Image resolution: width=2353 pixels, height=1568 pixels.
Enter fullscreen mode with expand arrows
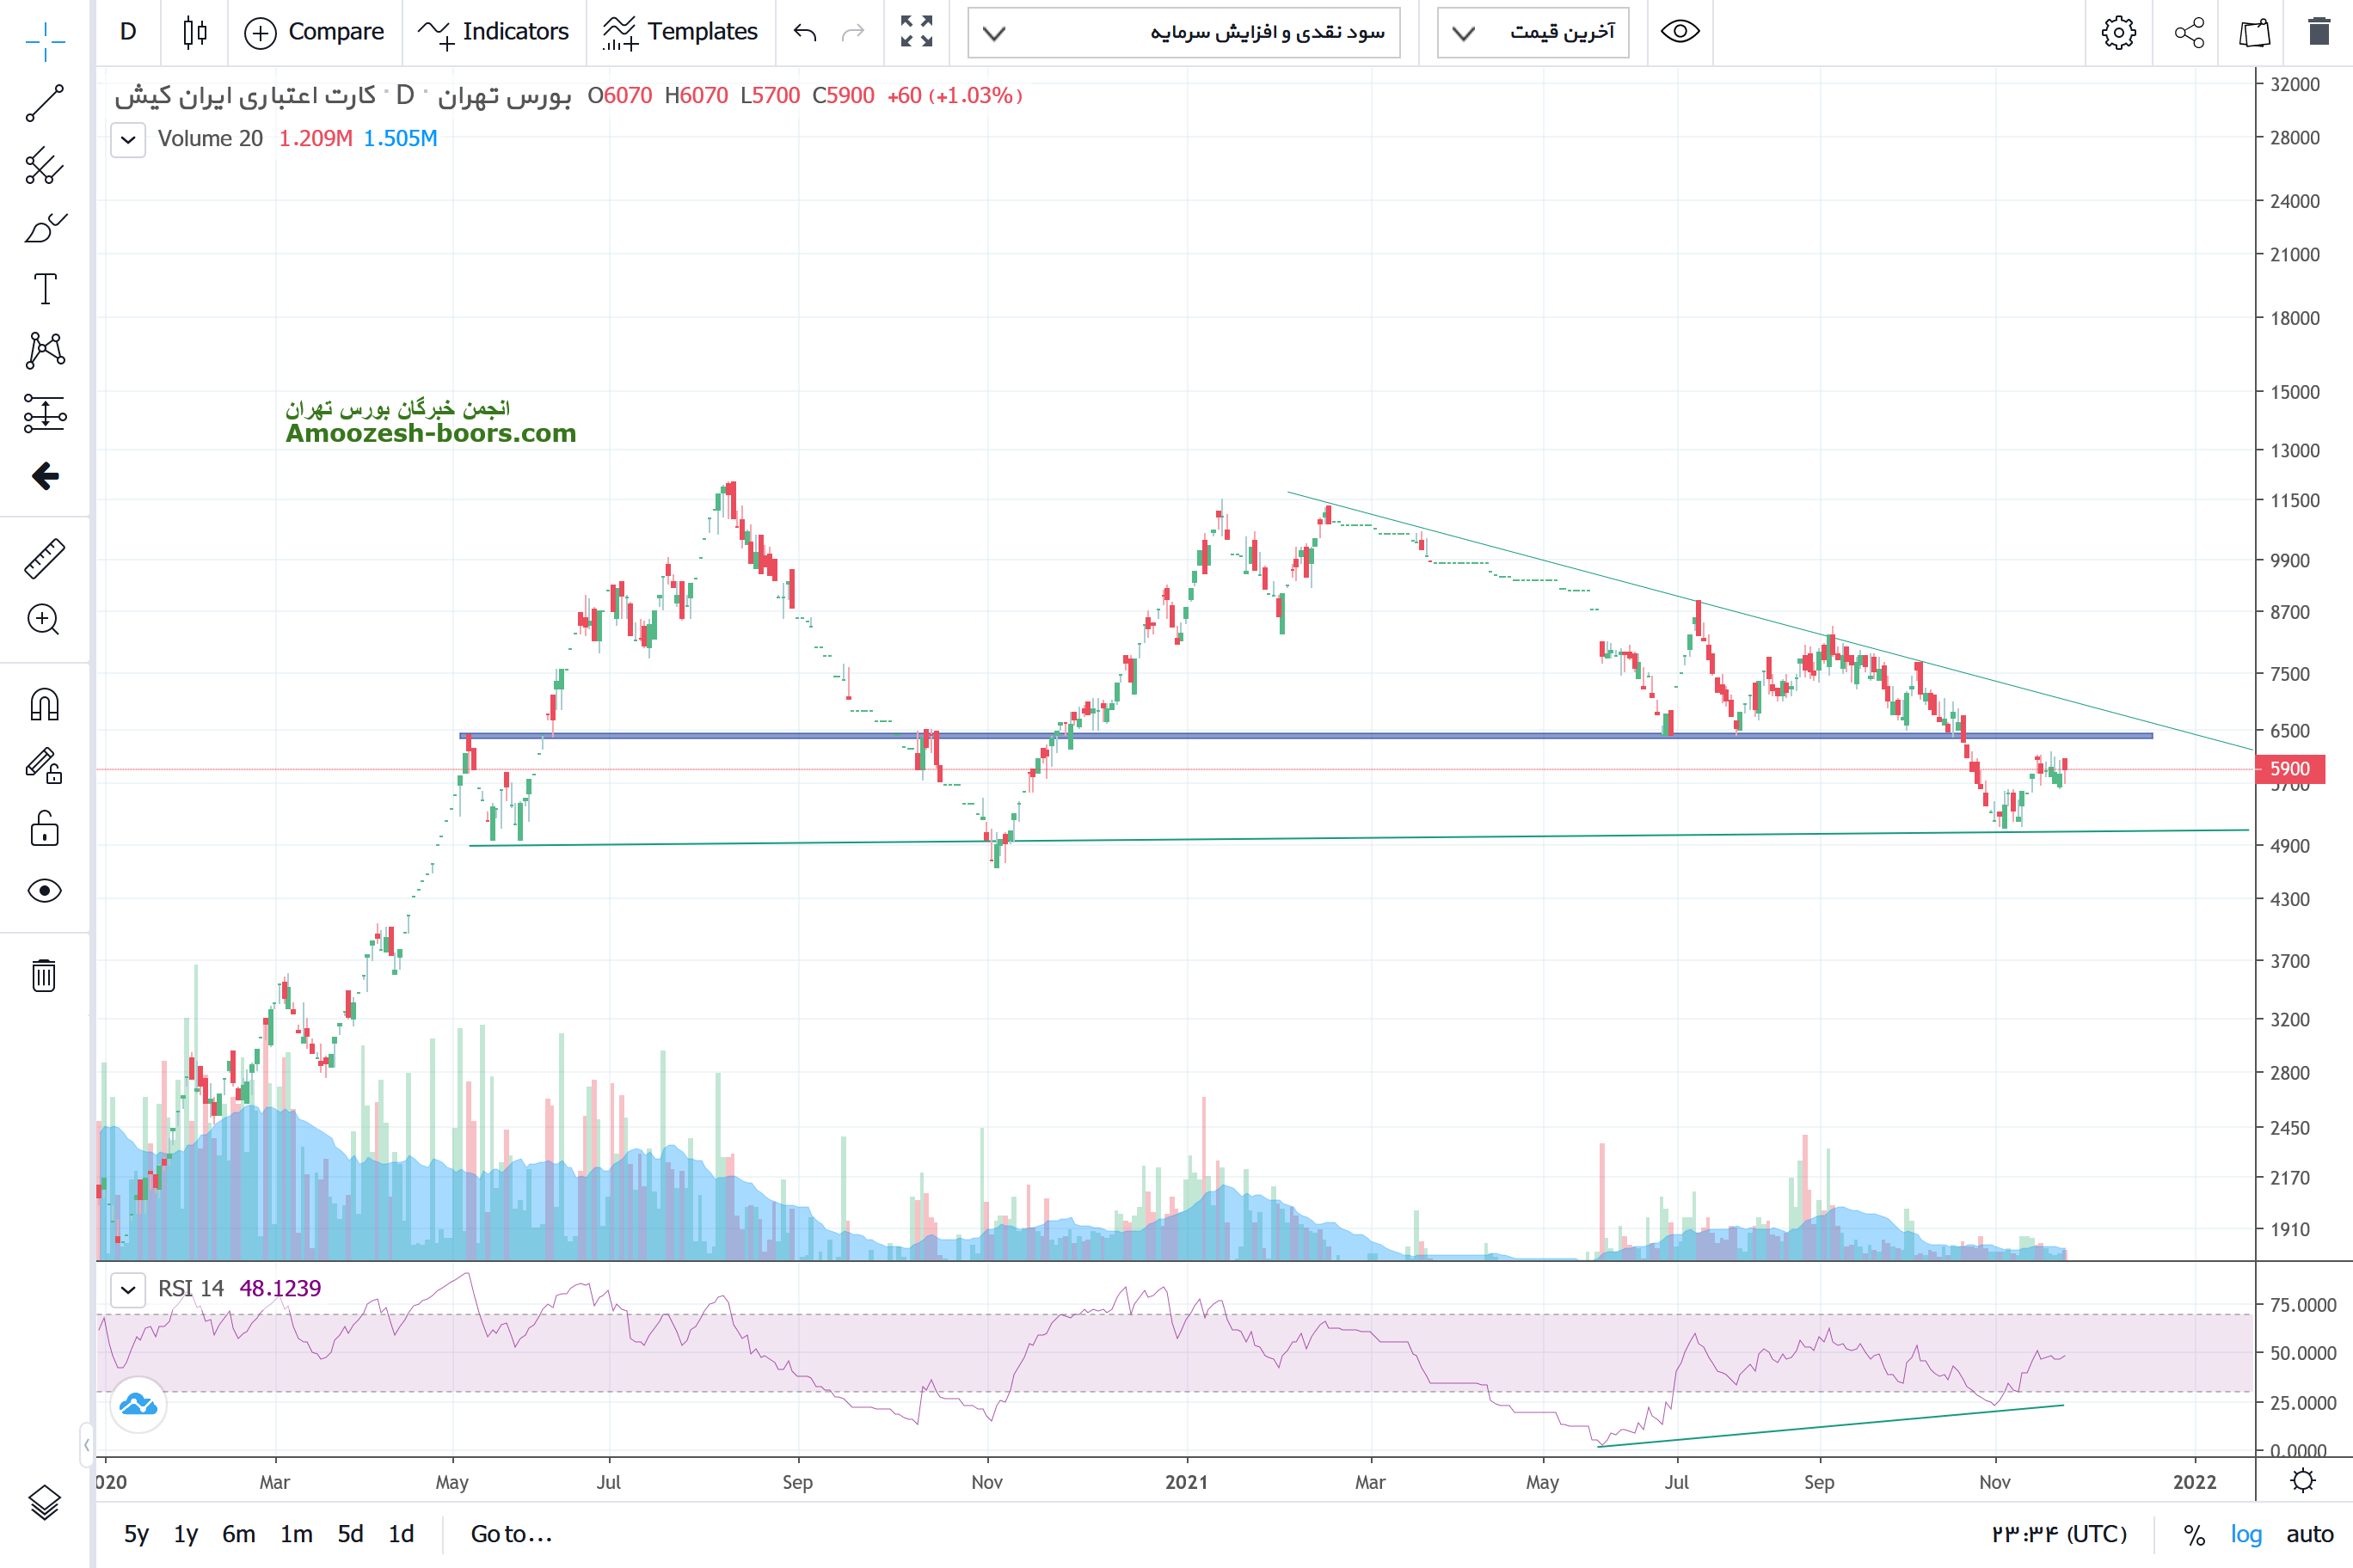pos(917,32)
